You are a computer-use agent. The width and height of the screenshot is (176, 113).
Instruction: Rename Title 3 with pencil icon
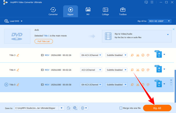click(18, 55)
